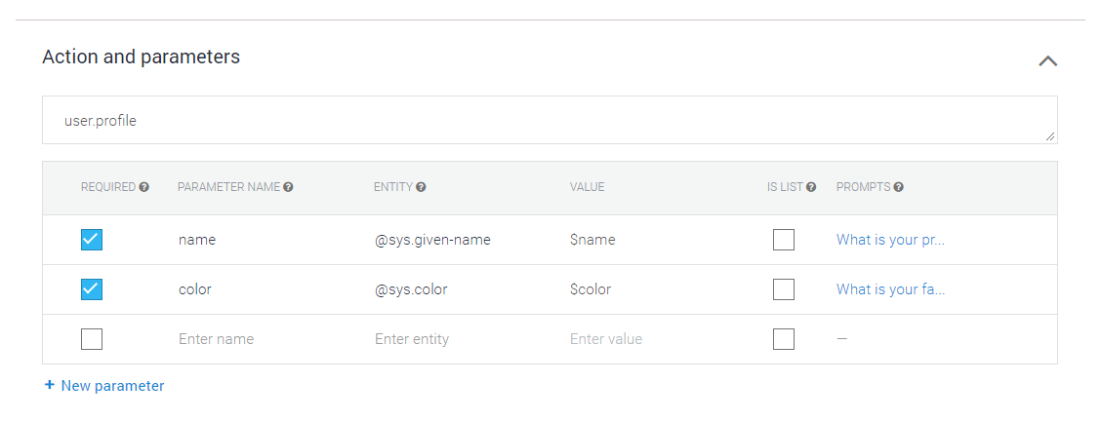Enable Is List for the color parameter
Screen dimensions: 1102x421
point(783,289)
